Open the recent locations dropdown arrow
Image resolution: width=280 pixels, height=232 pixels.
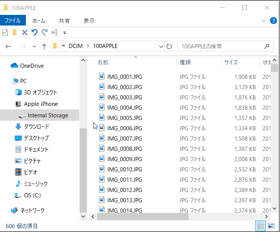click(34, 46)
